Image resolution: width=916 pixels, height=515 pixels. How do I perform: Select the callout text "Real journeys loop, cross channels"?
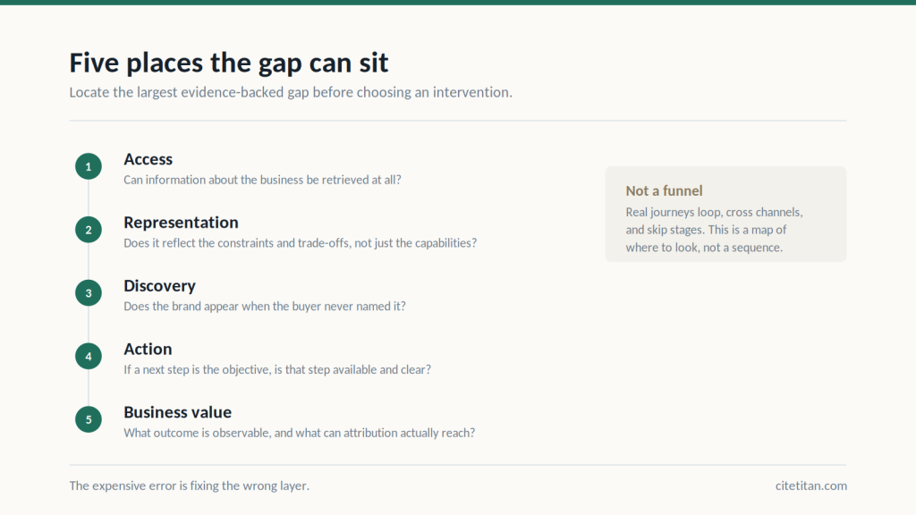click(x=714, y=230)
